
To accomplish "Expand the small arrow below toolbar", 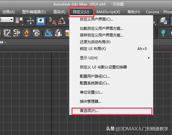I will click(x=6, y=42).
